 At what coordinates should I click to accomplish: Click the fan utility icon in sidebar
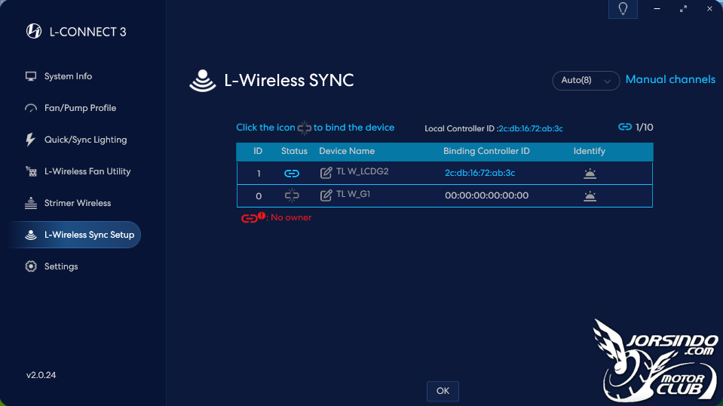point(31,171)
